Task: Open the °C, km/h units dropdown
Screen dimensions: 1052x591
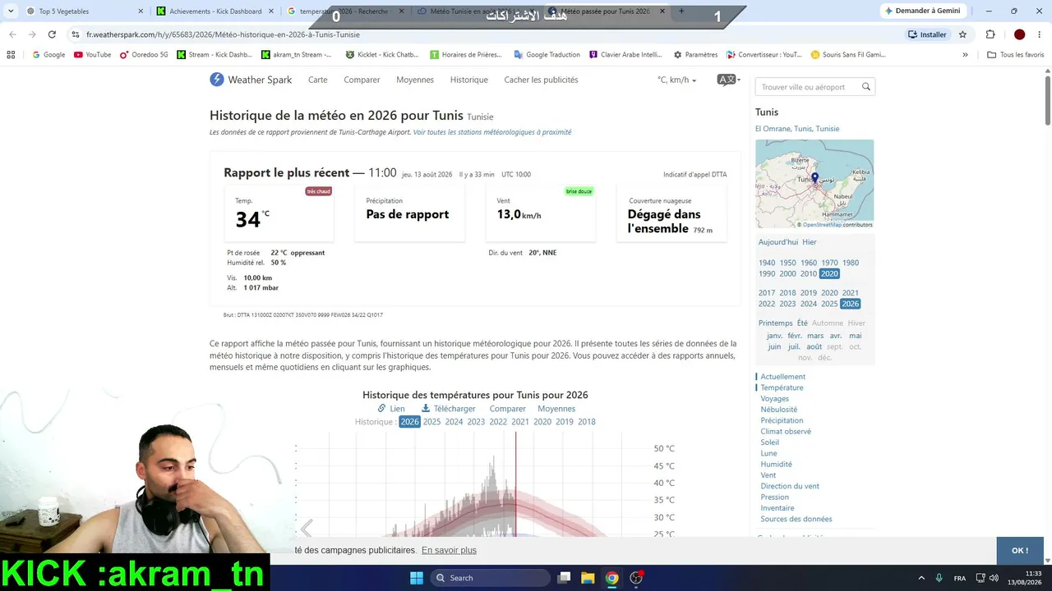Action: click(x=676, y=80)
